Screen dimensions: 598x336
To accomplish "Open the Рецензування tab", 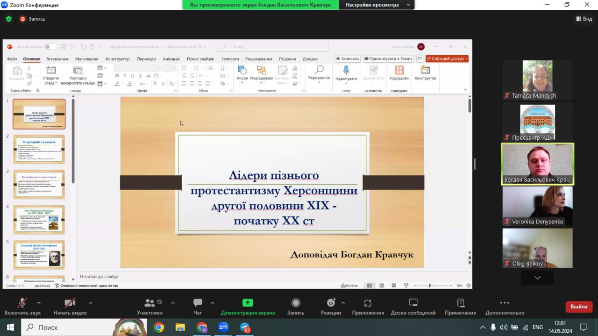I will [x=259, y=59].
